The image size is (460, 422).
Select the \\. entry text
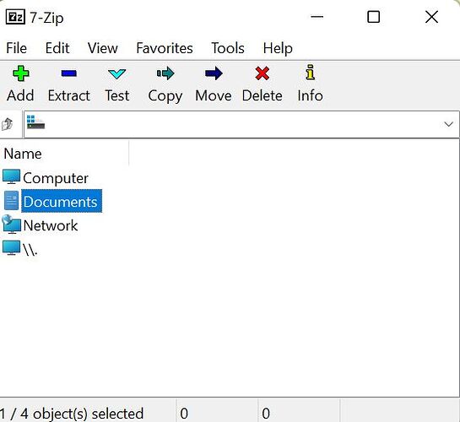(30, 250)
